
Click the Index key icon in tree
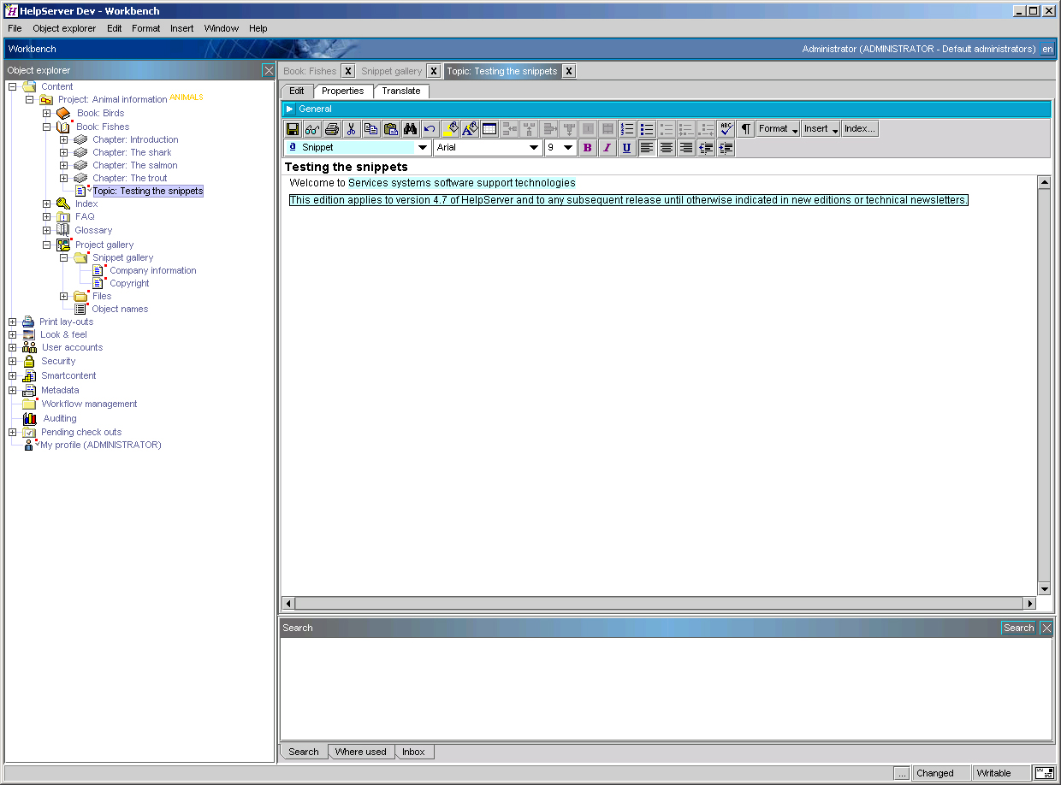[x=63, y=204]
